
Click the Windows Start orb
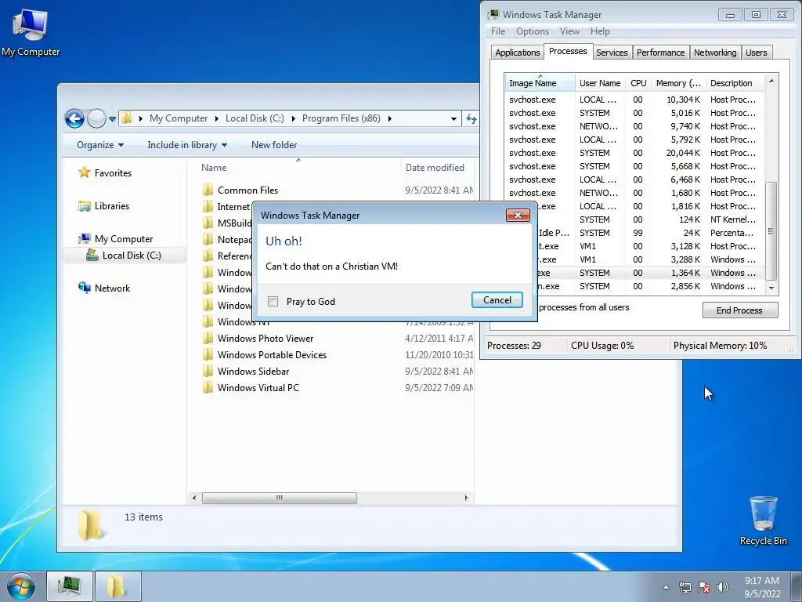pos(21,586)
